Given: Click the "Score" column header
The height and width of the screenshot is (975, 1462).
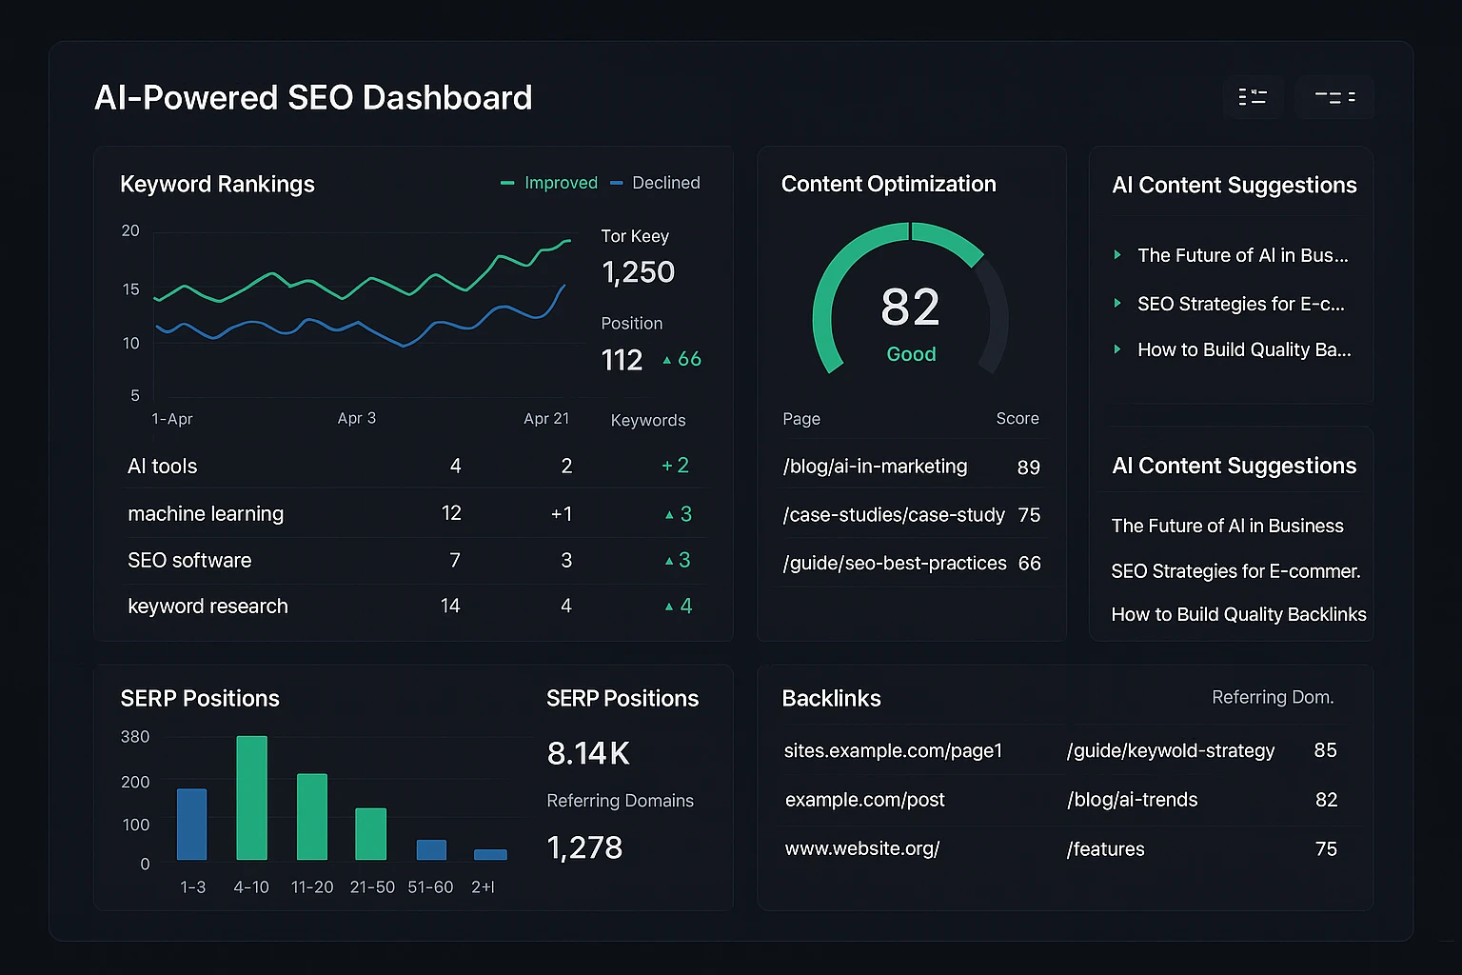Looking at the screenshot, I should pyautogui.click(x=1017, y=418).
